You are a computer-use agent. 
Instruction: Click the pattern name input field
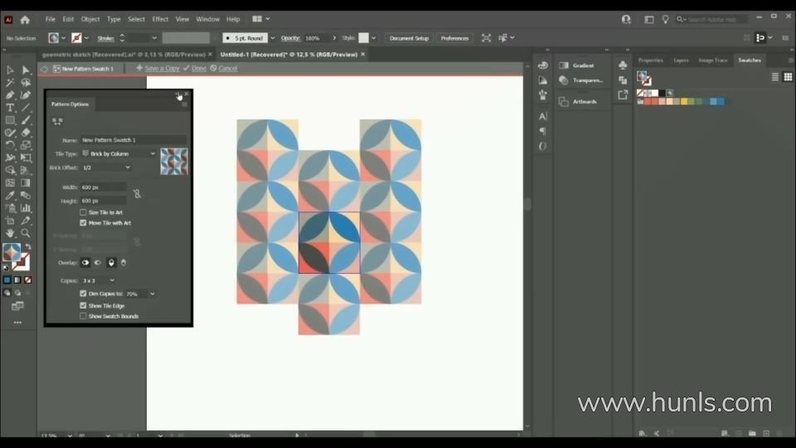click(x=133, y=139)
